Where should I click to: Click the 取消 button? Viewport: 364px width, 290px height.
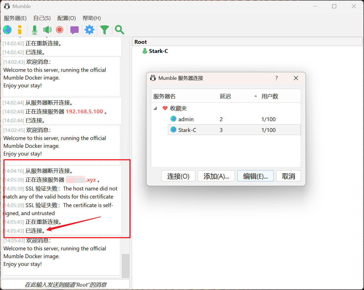289,176
